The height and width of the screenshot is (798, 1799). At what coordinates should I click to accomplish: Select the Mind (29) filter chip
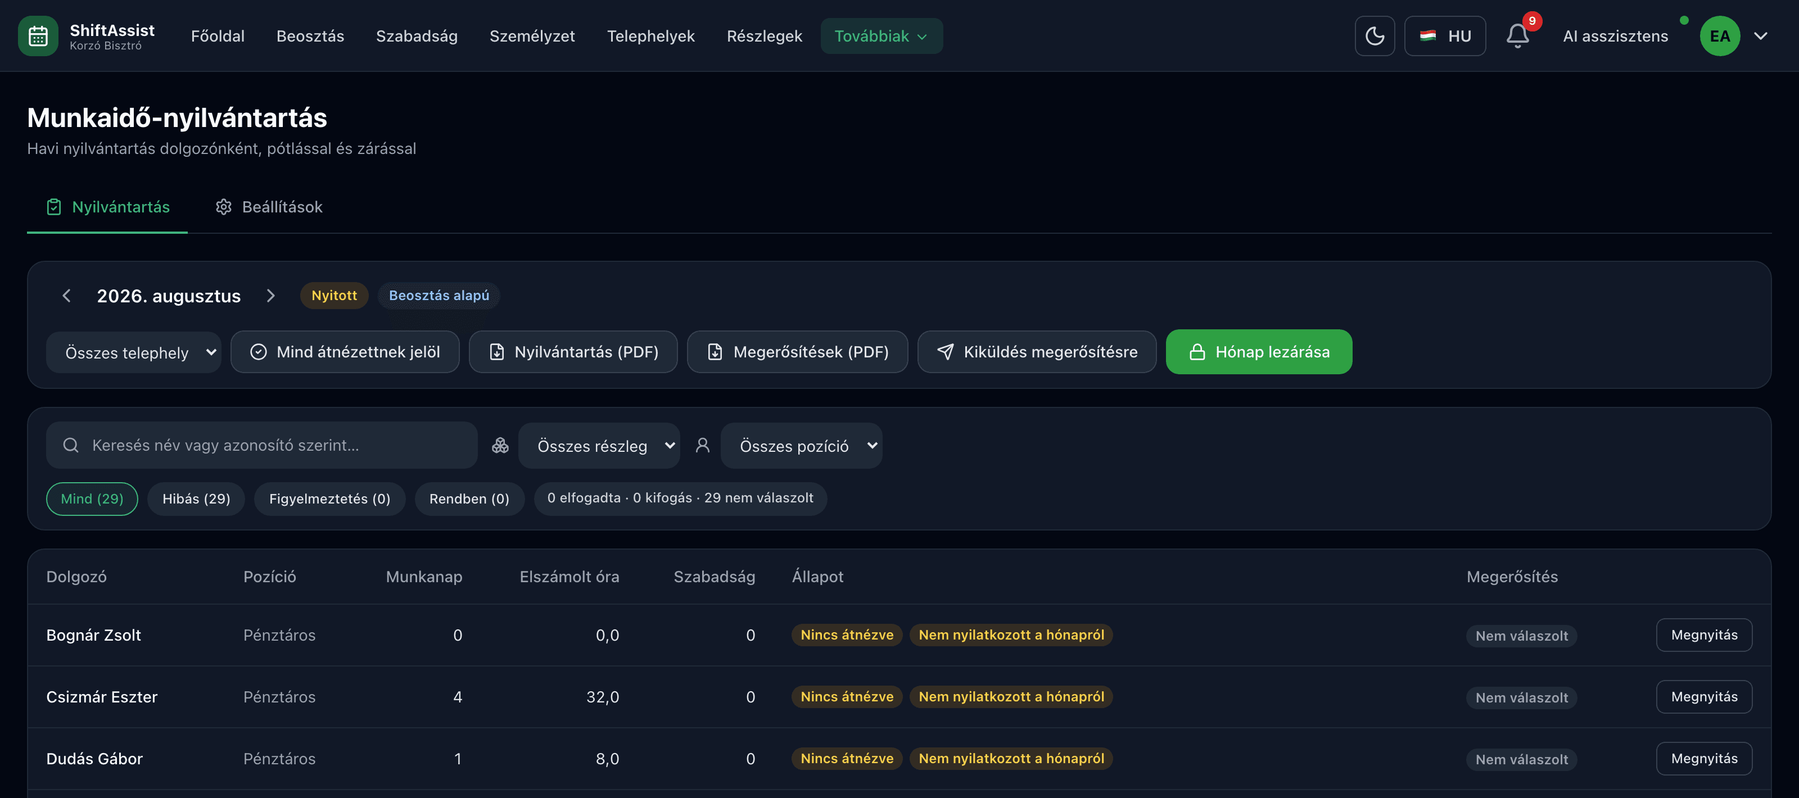[92, 499]
